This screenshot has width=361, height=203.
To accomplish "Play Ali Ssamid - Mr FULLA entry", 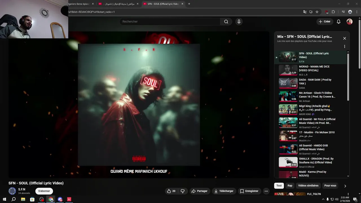I will click(310, 123).
